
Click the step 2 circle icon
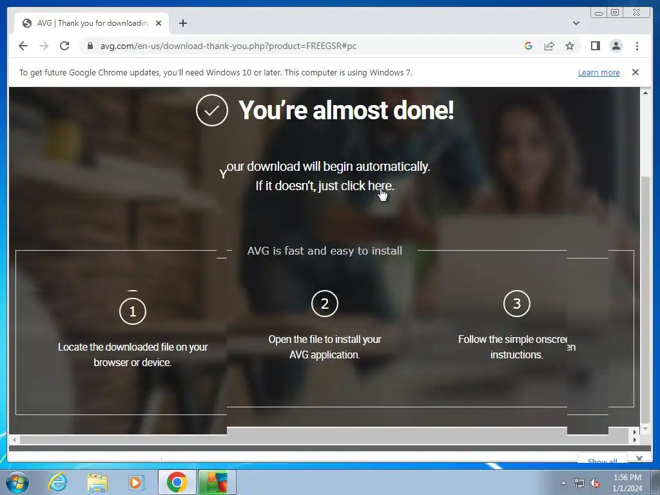click(x=325, y=304)
